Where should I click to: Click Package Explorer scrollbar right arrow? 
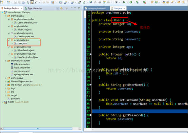(x=80, y=129)
